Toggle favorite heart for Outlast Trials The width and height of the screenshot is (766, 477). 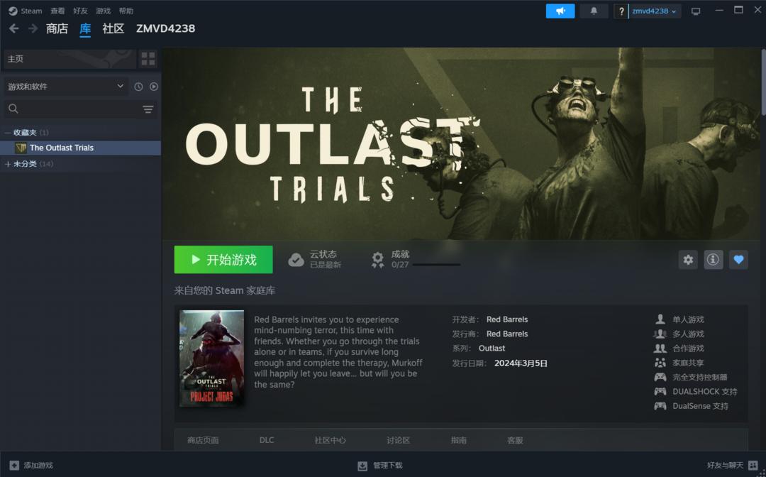tap(738, 260)
